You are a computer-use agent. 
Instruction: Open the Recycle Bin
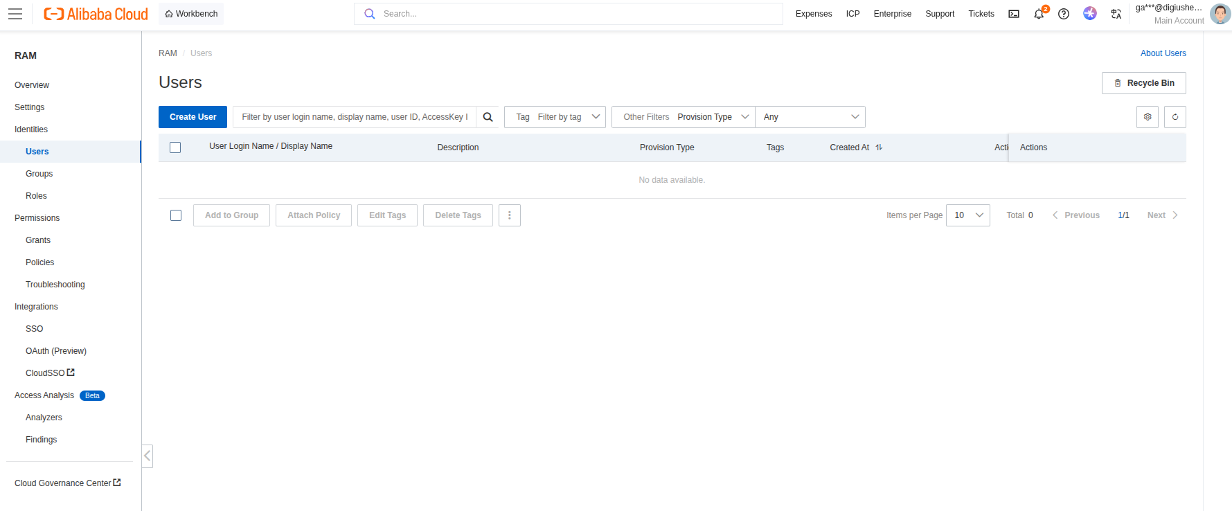tap(1144, 83)
